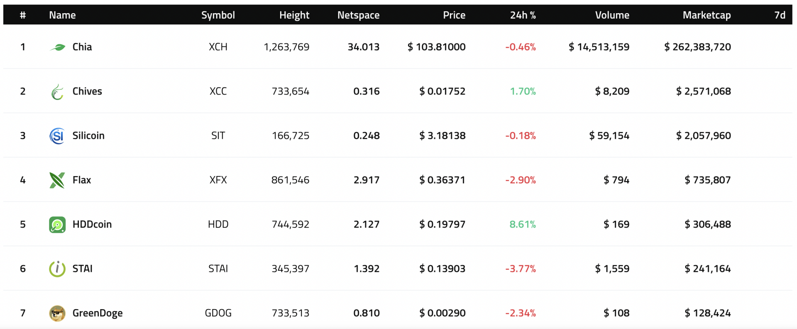This screenshot has height=329, width=797.
Task: Click the STAI circular power icon
Action: (x=57, y=269)
